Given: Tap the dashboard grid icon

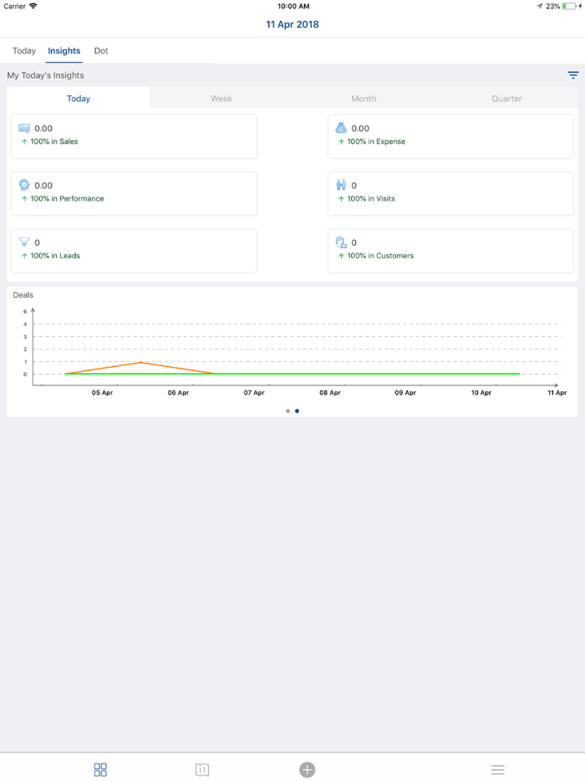Looking at the screenshot, I should [100, 769].
